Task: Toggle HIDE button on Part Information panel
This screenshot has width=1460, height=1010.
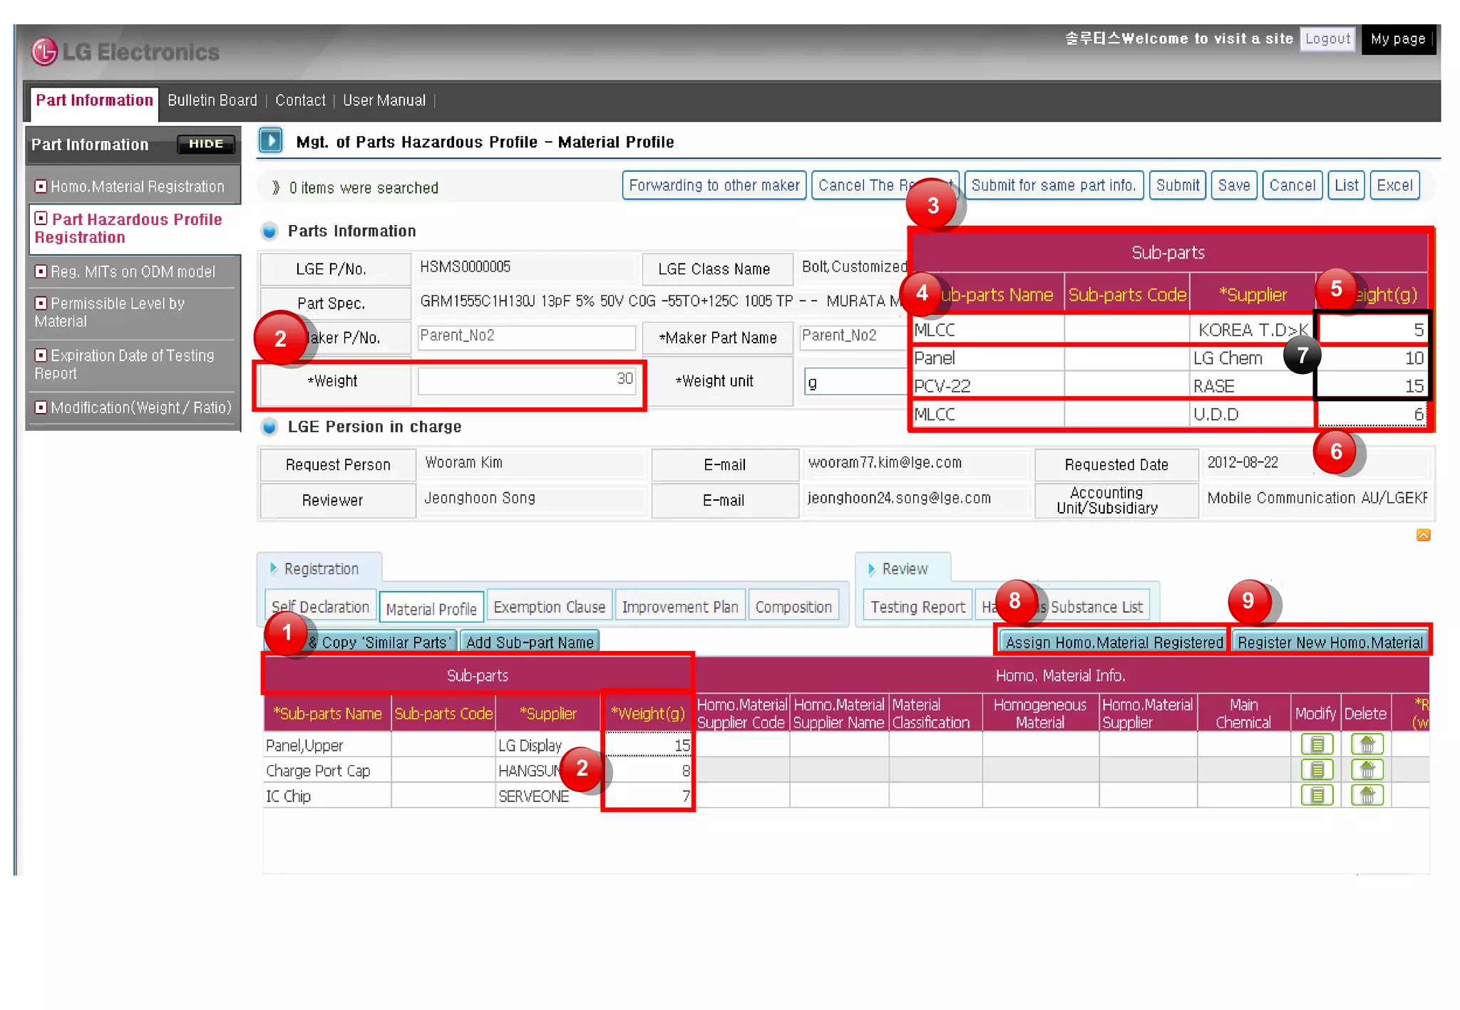Action: pos(205,144)
